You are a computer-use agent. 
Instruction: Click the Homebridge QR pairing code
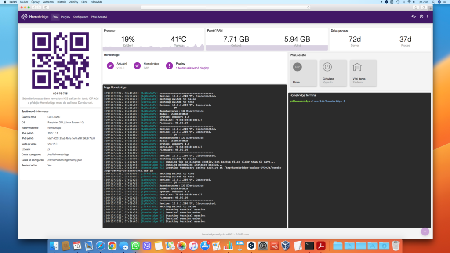60,60
